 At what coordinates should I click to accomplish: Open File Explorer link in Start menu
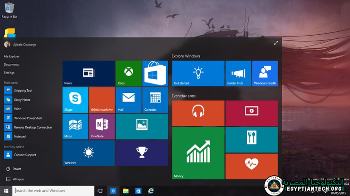[12, 56]
